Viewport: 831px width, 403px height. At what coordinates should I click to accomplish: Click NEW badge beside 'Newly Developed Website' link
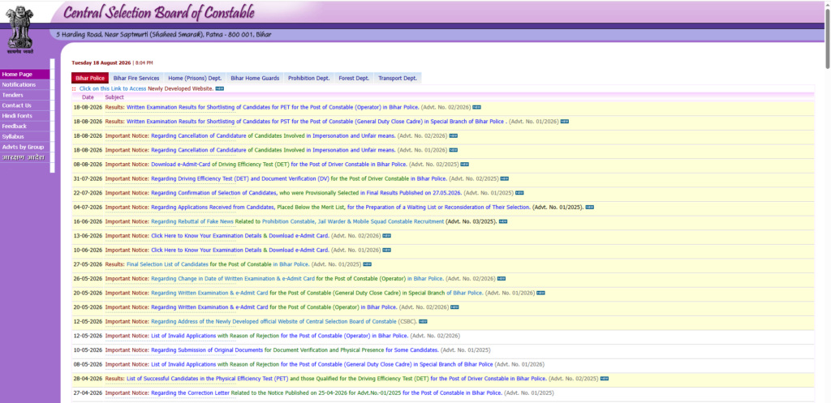tap(219, 88)
